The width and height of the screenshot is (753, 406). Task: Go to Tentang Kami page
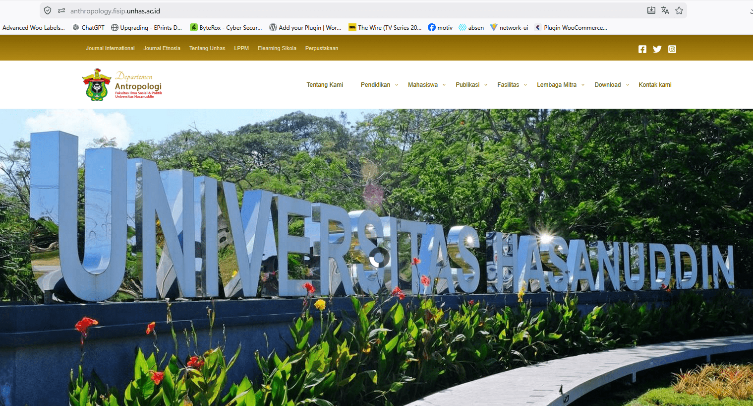[x=325, y=85]
